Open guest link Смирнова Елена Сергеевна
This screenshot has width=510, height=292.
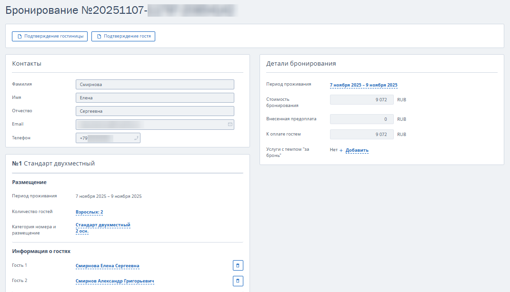(107, 266)
